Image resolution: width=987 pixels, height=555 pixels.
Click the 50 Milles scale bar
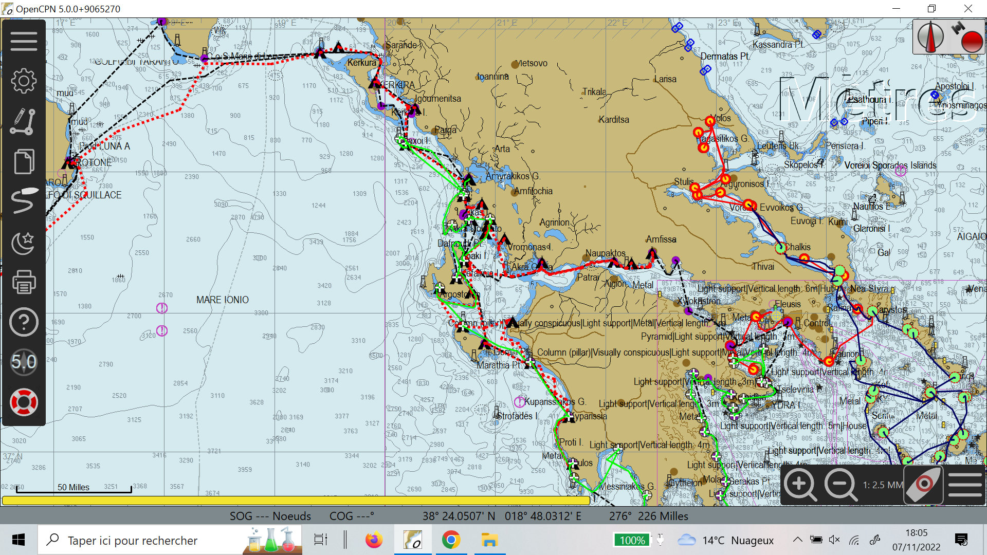pos(74,488)
